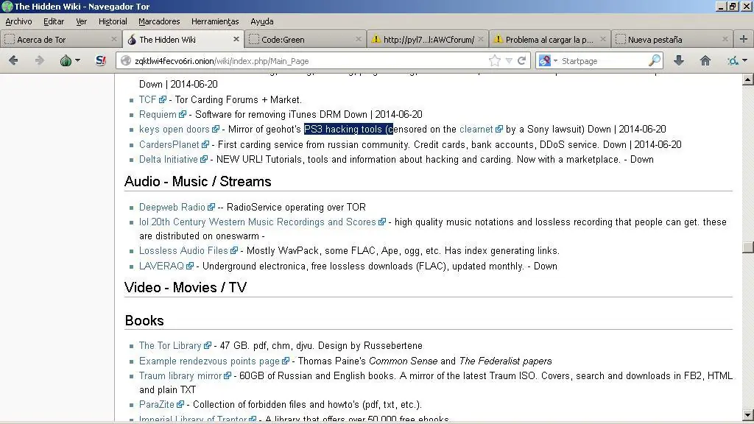Click the search magnifier icon
The image size is (754, 424).
(x=655, y=60)
